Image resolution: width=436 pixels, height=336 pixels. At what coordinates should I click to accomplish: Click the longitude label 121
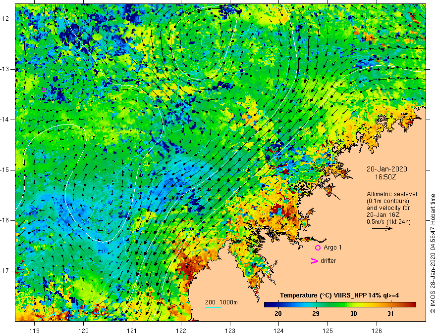132,331
